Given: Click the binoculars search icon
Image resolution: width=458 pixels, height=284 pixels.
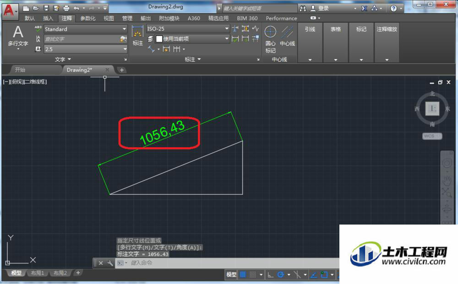Looking at the screenshot, I should pos(303,8).
